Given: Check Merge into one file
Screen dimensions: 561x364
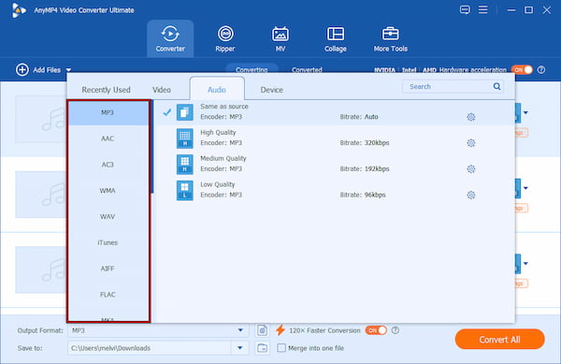Looking at the screenshot, I should click(x=281, y=348).
